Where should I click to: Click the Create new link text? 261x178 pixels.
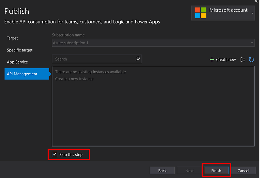pyautogui.click(x=226, y=60)
